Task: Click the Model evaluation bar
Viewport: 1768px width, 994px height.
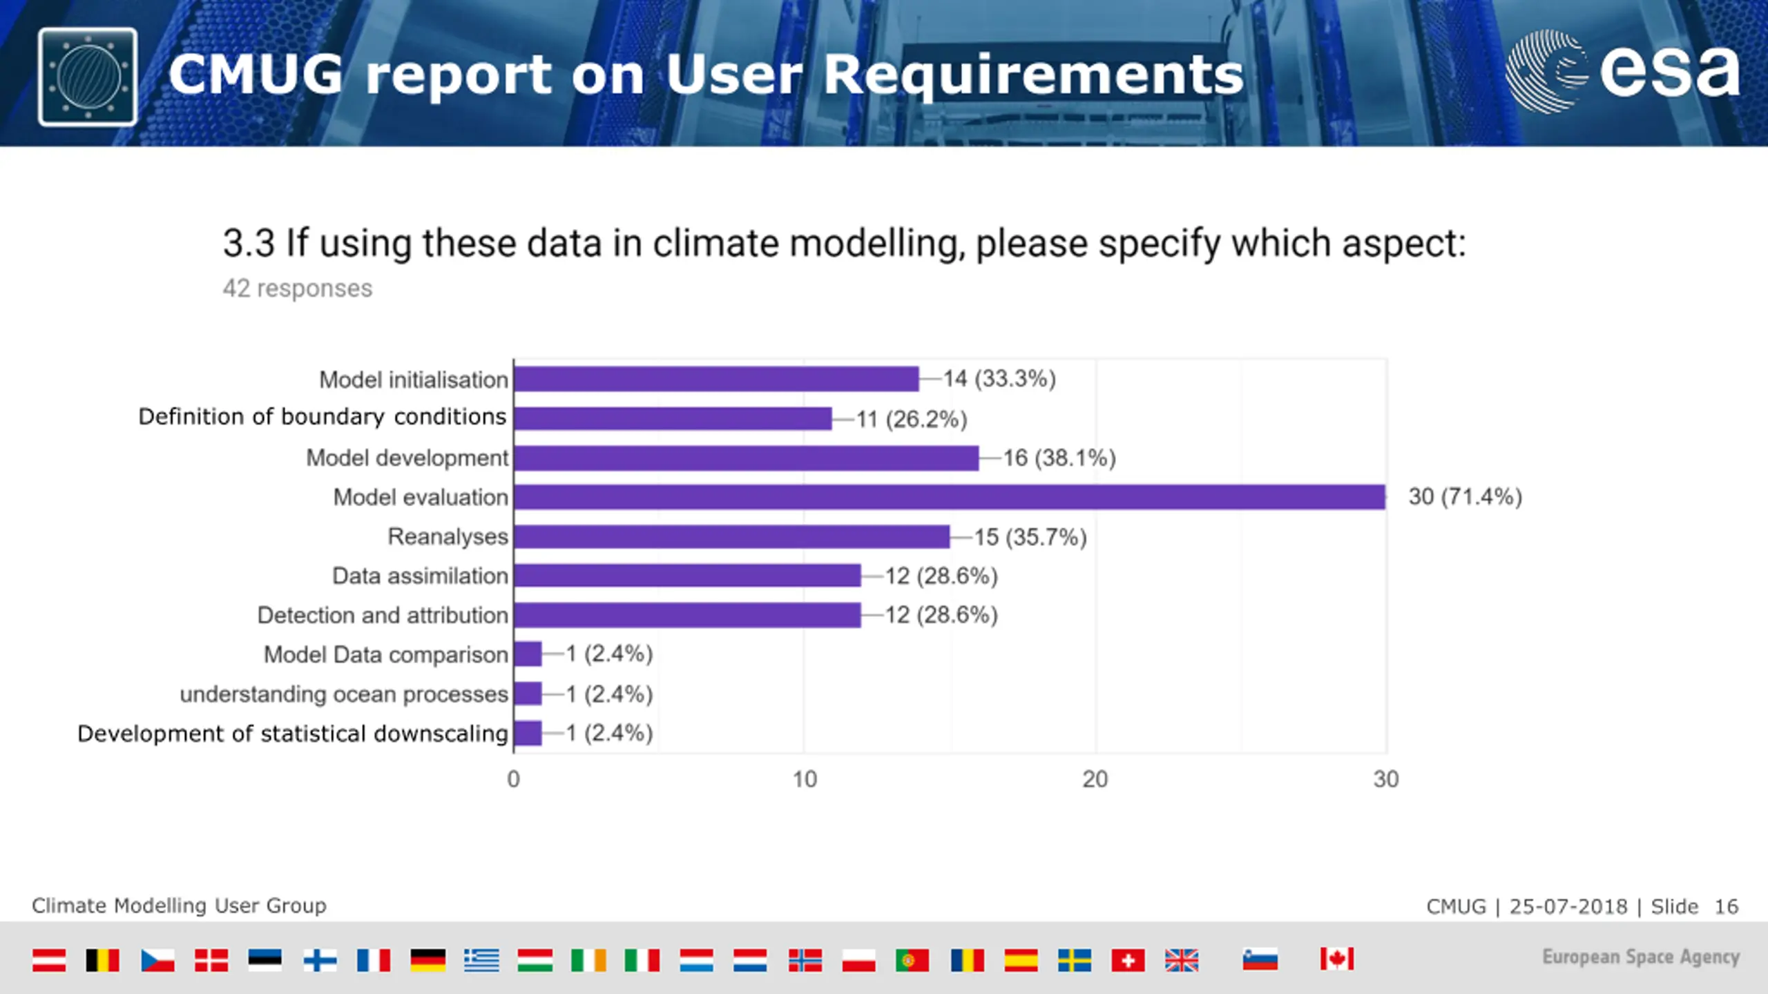Action: click(x=950, y=497)
